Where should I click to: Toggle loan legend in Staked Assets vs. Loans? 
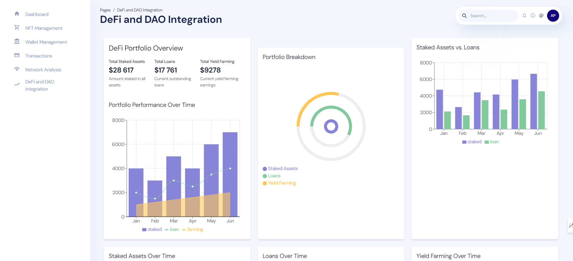pos(491,142)
